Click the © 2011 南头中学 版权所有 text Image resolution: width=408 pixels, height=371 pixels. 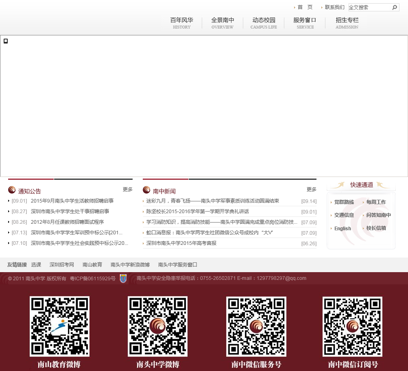[x=37, y=279]
